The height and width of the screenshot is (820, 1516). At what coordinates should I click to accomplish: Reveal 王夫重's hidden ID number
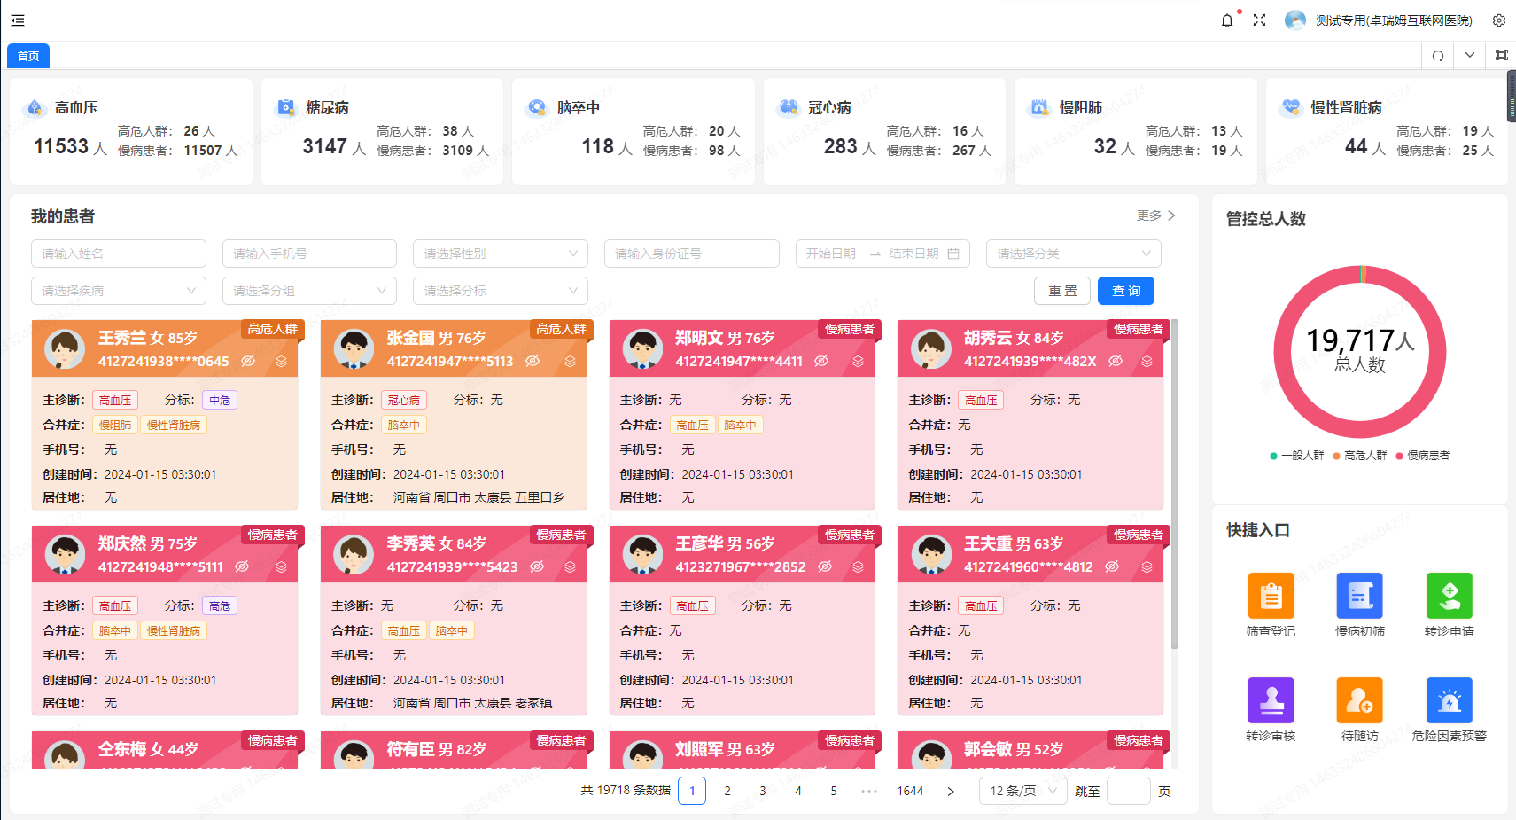[x=1112, y=566]
